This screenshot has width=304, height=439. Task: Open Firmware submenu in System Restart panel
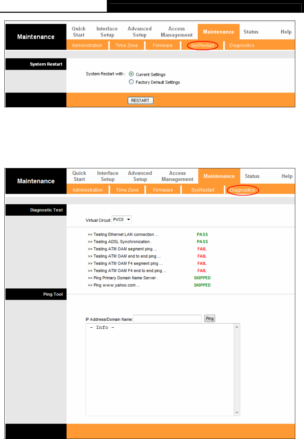point(163,45)
